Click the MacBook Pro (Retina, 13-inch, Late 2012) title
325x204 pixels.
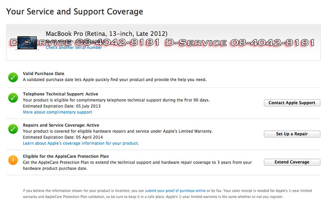pos(106,34)
